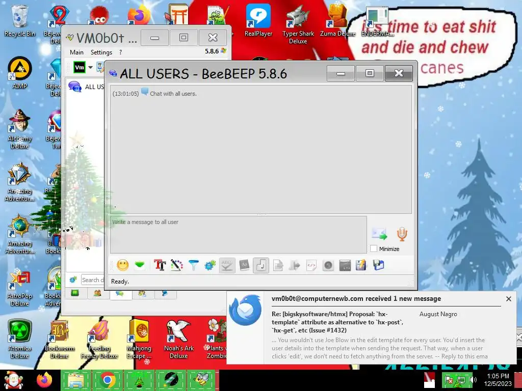
Task: Click the BeeBEEP bee taskbar icon
Action: point(201,380)
